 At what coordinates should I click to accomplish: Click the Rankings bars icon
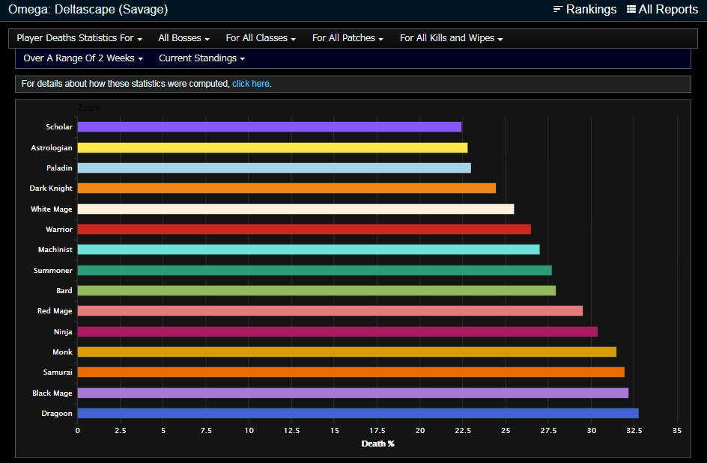coord(558,10)
